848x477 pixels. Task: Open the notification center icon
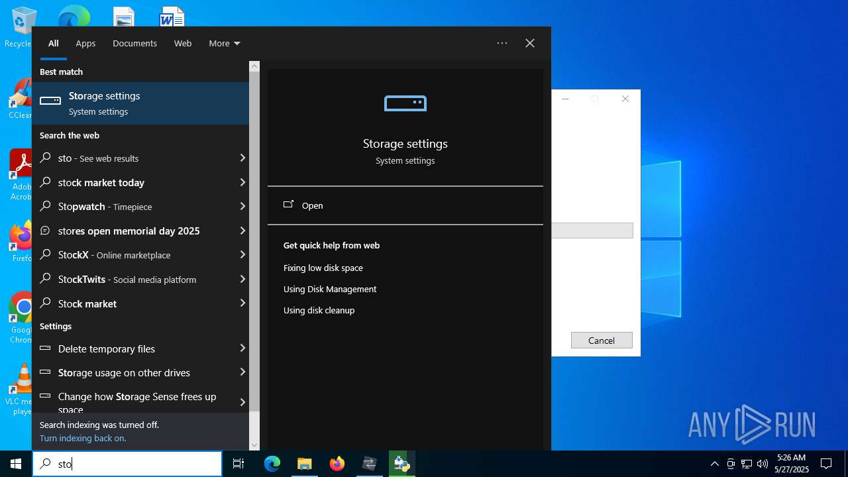coord(826,464)
